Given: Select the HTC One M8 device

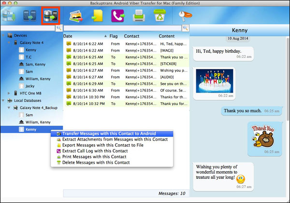Looking at the screenshot, I should coord(30,93).
